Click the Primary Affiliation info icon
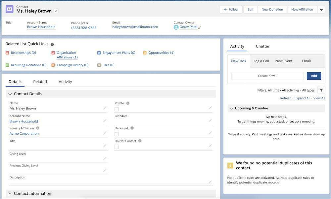 (38, 128)
